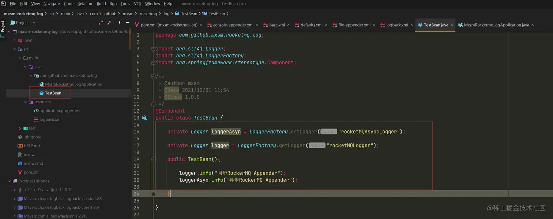Switch to defaults.xml tab
Viewport: 553px width, 219px height.
click(x=311, y=25)
